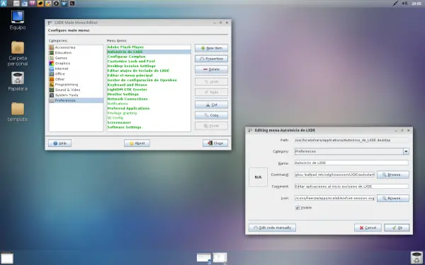425x265 pixels.
Task: Select the Other category
Action: pyautogui.click(x=76, y=79)
